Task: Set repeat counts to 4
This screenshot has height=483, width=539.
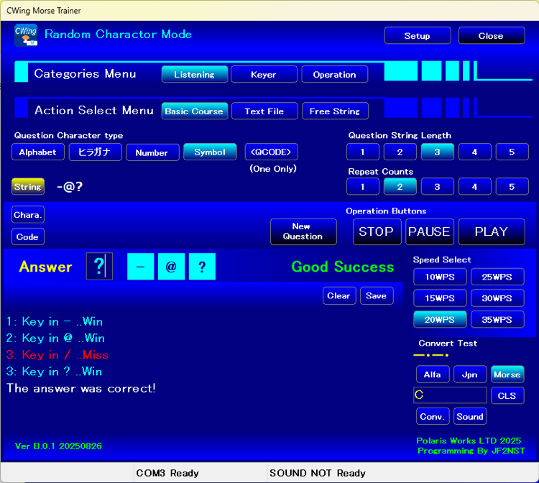Action: click(x=474, y=187)
